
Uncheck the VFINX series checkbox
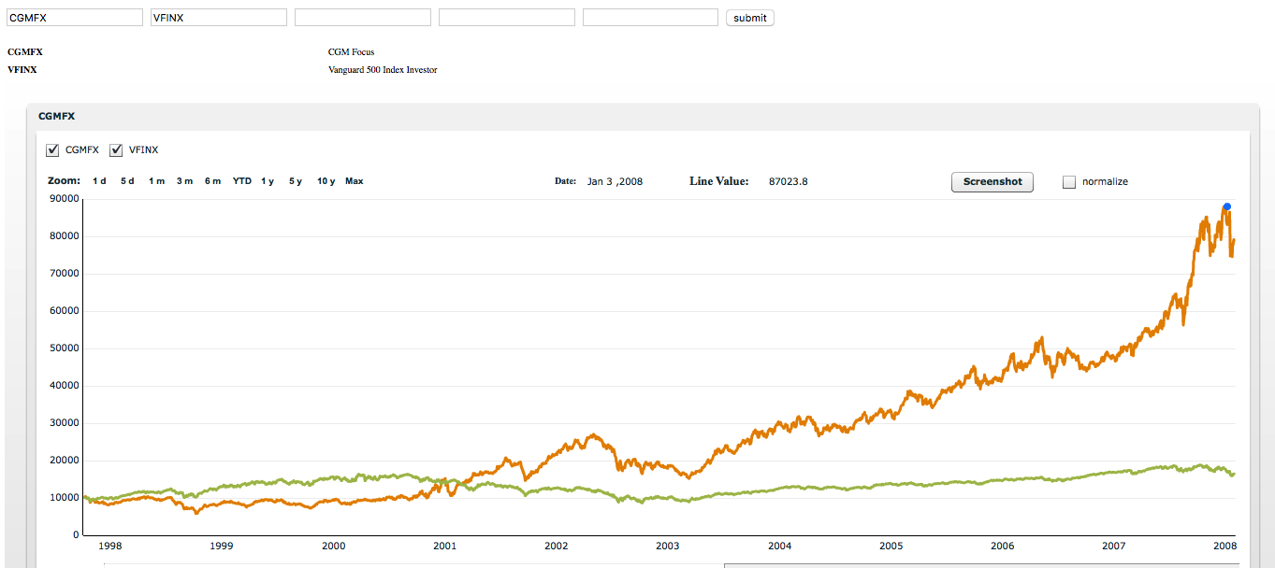click(x=117, y=150)
